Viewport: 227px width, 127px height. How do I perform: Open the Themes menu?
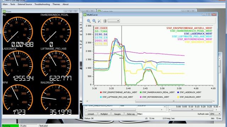tap(56, 4)
